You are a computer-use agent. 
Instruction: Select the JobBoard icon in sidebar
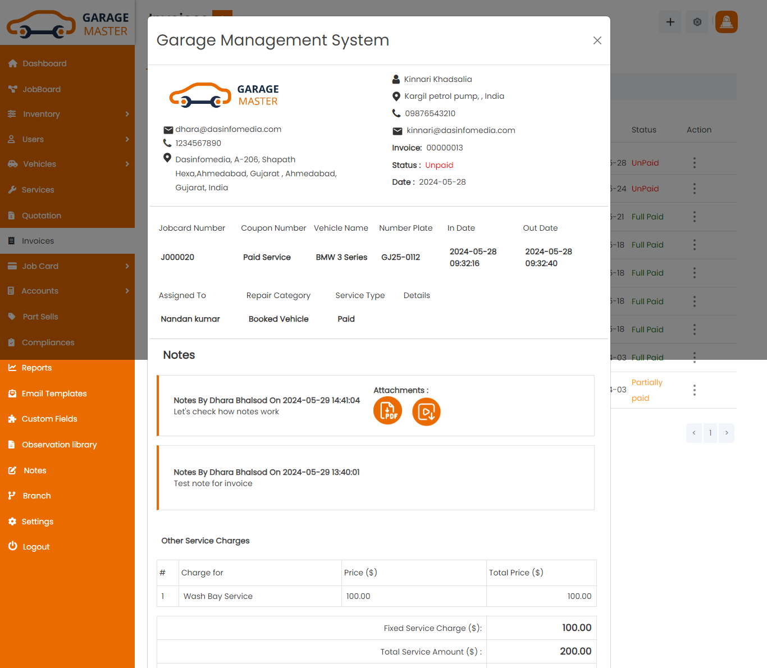coord(12,89)
